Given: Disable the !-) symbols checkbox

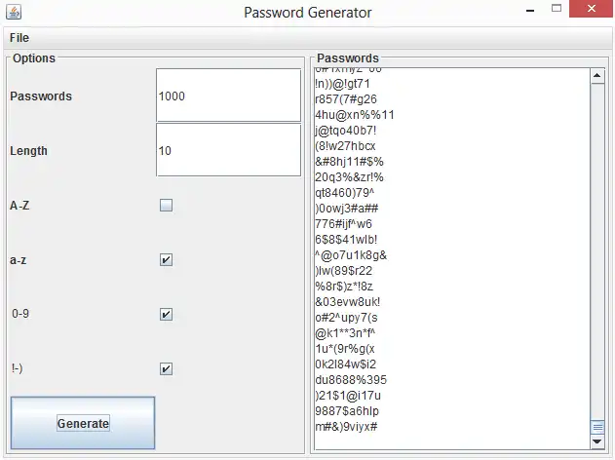Looking at the screenshot, I should 166,369.
